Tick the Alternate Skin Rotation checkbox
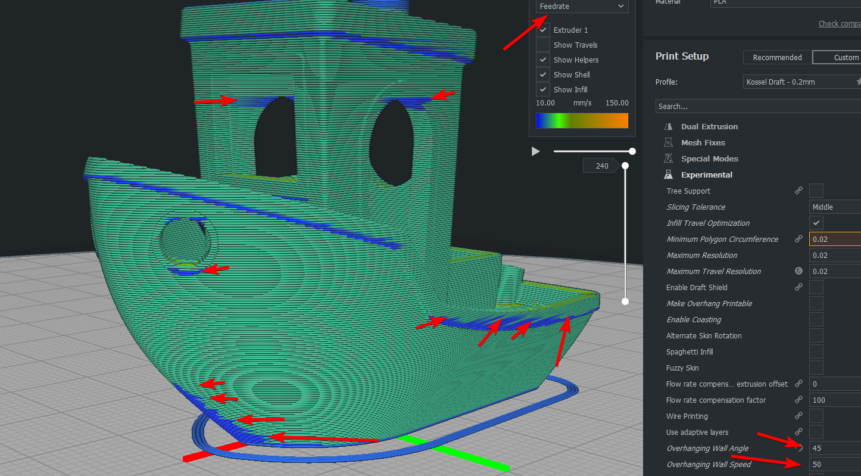Image resolution: width=861 pixels, height=476 pixels. click(816, 336)
